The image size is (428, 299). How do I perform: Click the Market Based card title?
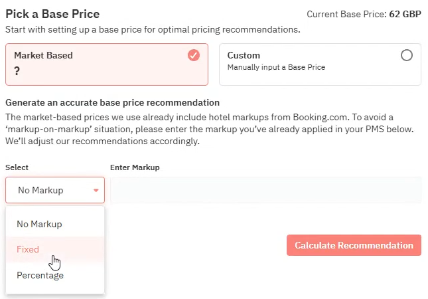click(x=43, y=55)
